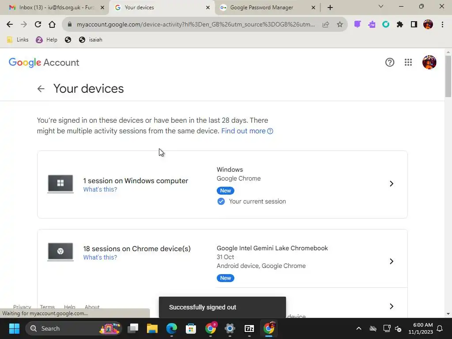Open Task View on the taskbar
This screenshot has height=339, width=452.
coord(133,328)
